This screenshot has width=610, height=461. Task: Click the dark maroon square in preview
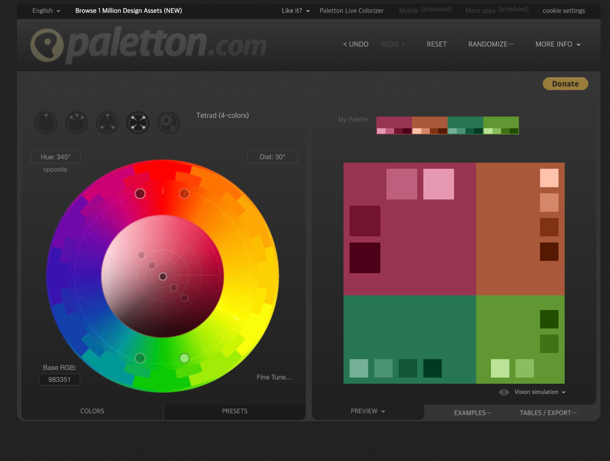coord(365,221)
